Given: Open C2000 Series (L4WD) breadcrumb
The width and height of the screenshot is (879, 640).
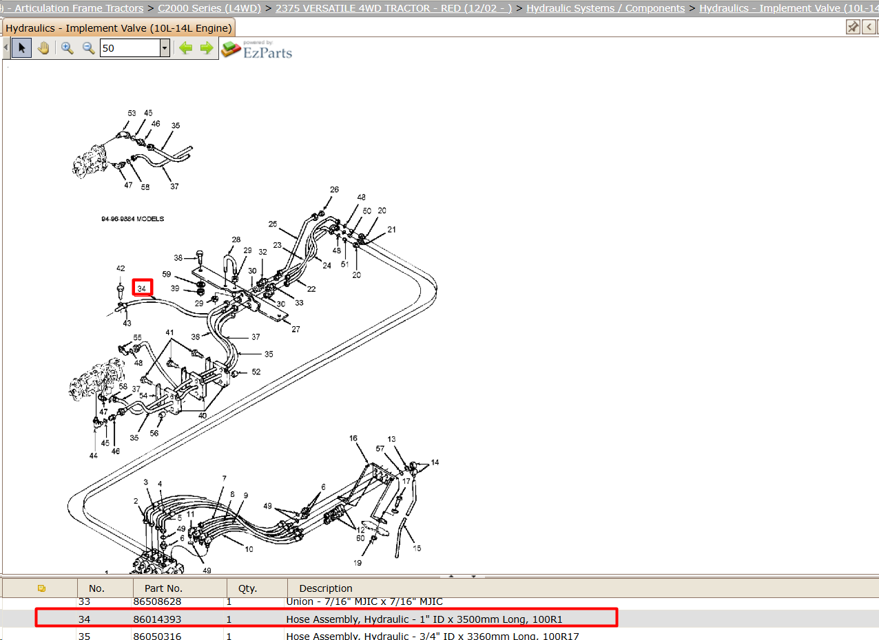Looking at the screenshot, I should coord(209,8).
